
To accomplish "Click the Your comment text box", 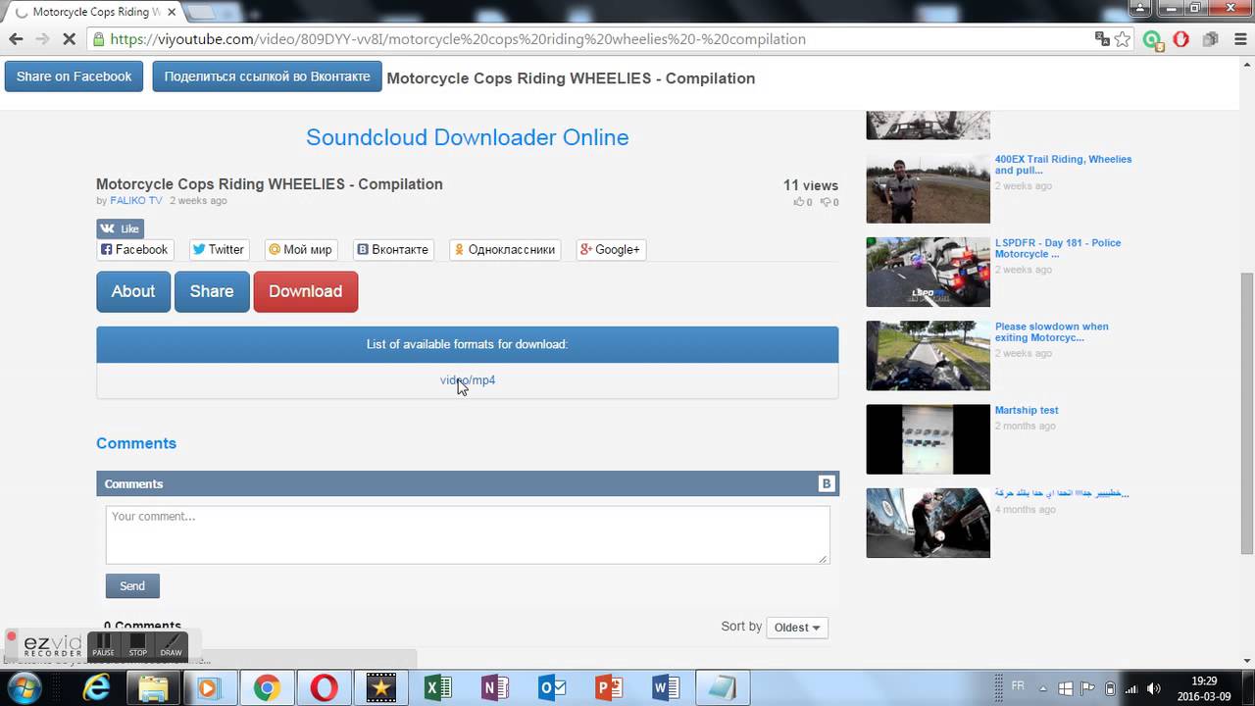I will (468, 534).
